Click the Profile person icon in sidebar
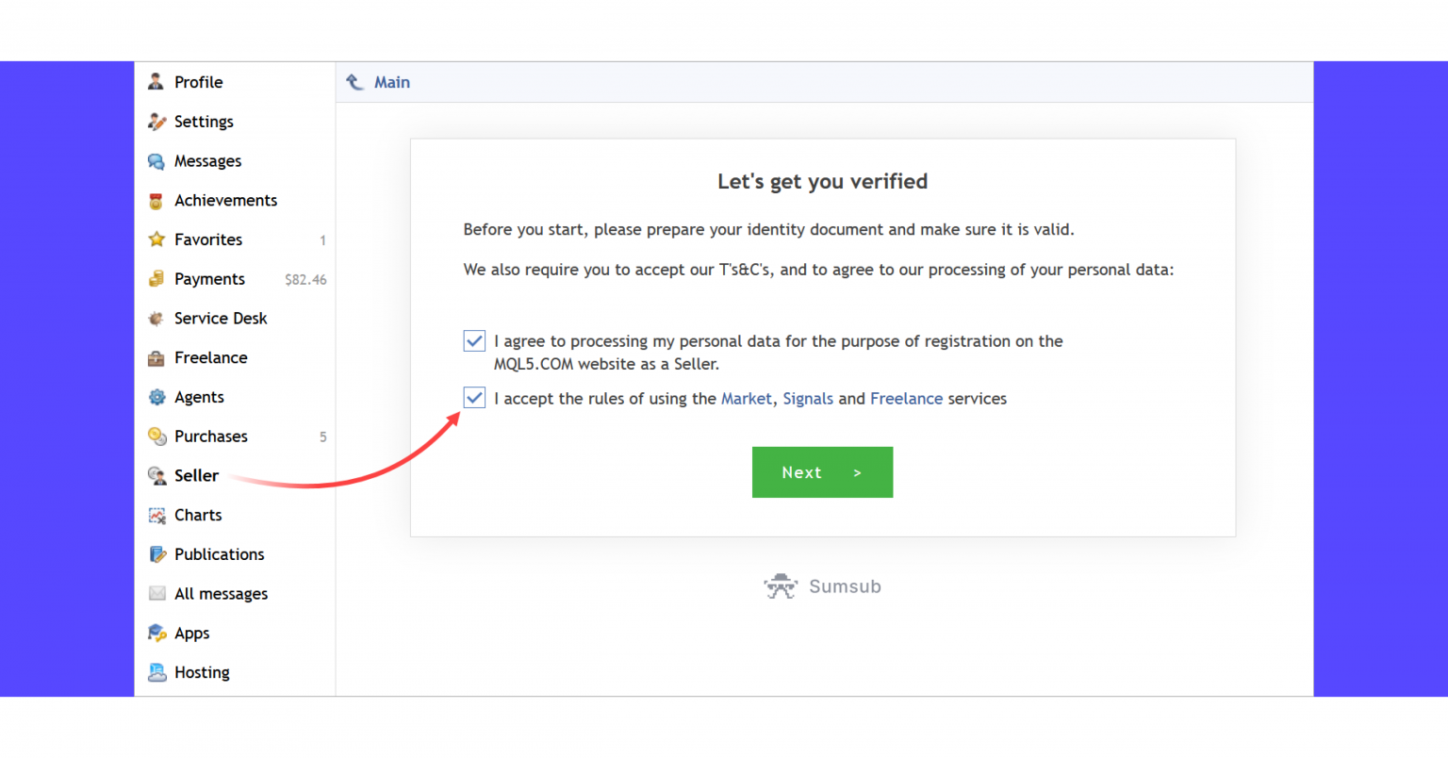 [x=156, y=82]
